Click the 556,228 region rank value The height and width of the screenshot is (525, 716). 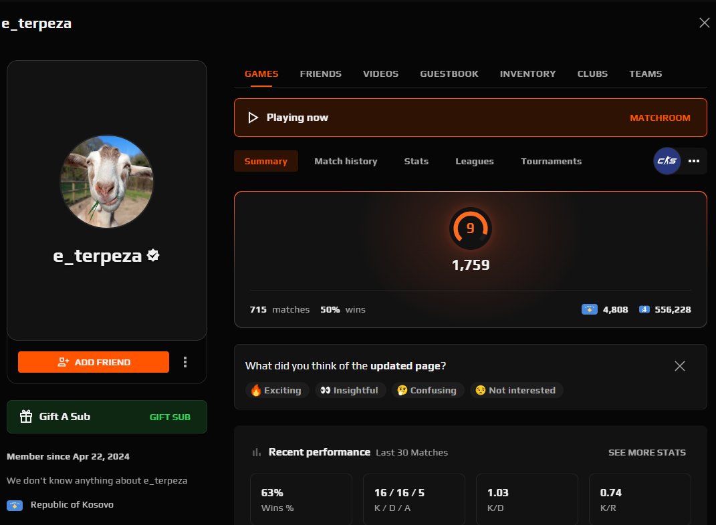click(x=673, y=309)
